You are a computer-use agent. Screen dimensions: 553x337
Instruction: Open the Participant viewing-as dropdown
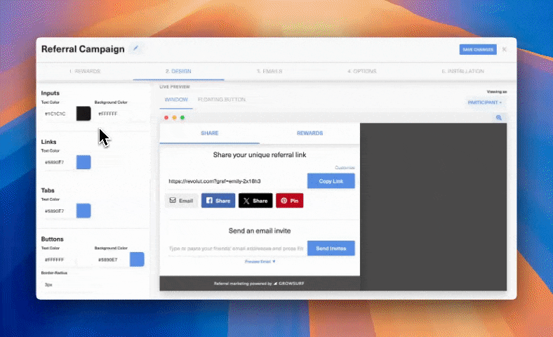pos(485,103)
